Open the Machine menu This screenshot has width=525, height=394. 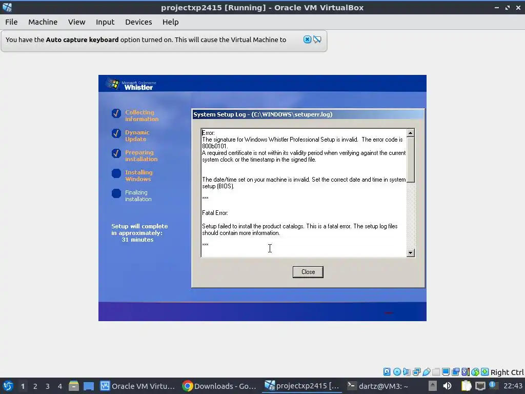[43, 22]
